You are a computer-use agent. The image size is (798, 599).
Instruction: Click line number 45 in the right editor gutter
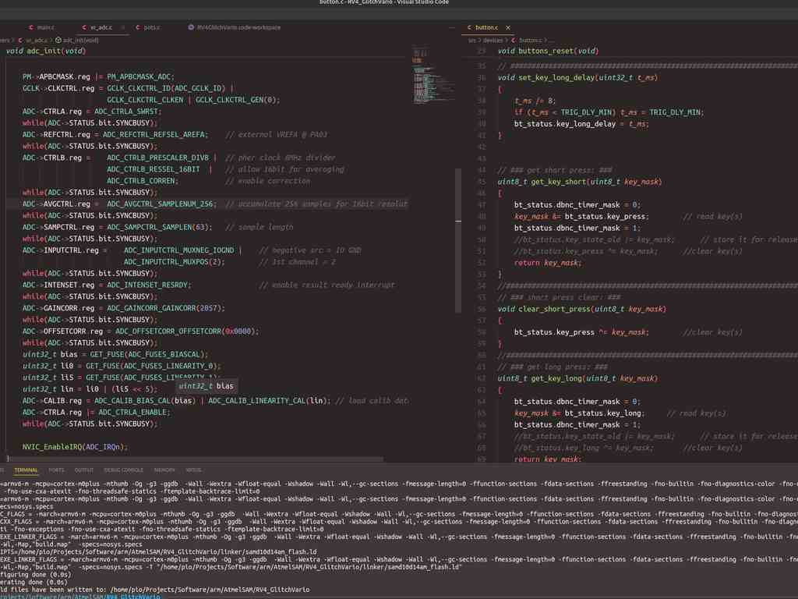[x=482, y=182]
